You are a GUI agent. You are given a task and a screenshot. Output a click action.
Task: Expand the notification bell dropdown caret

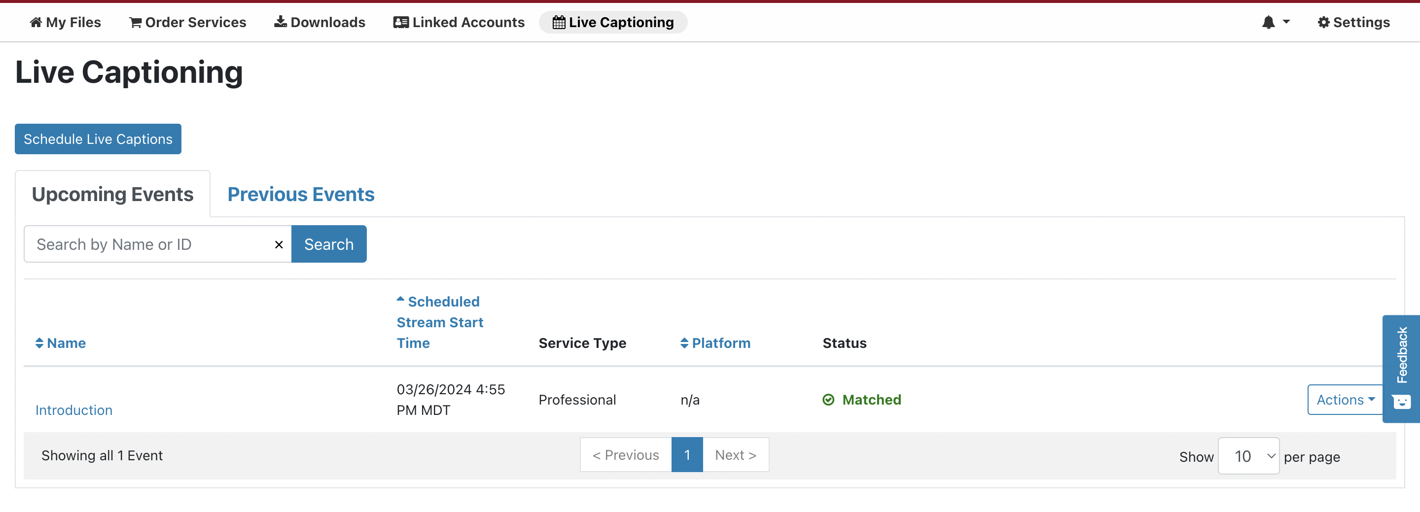tap(1286, 22)
